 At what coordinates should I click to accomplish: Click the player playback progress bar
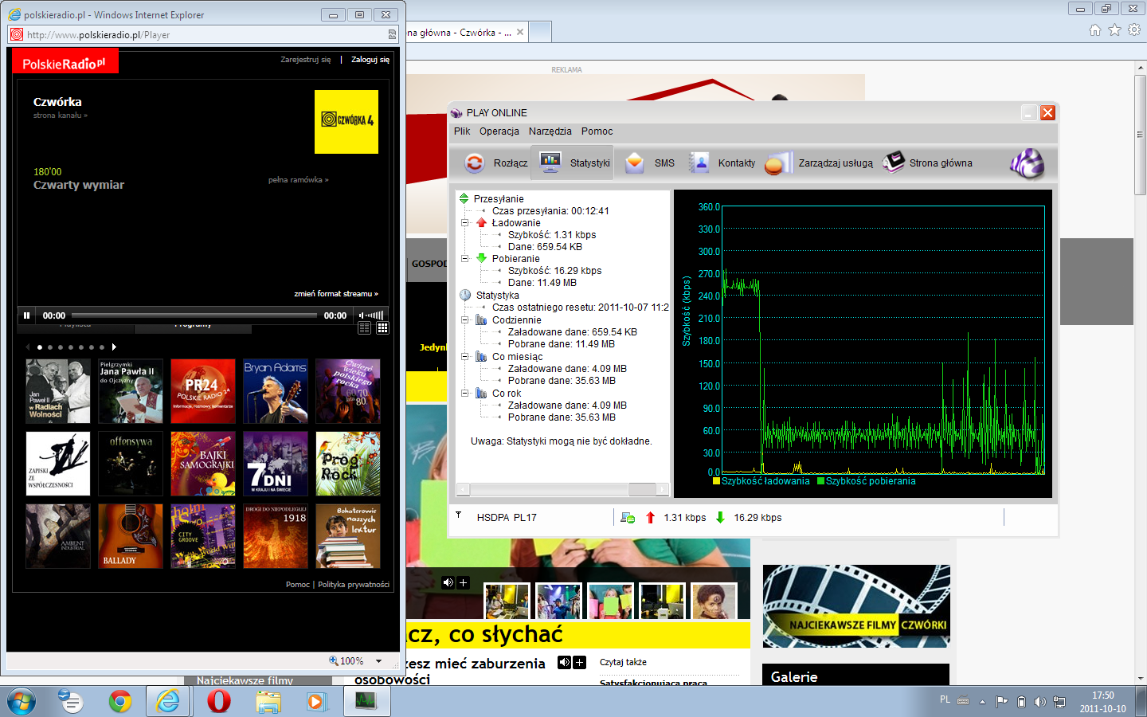point(194,315)
